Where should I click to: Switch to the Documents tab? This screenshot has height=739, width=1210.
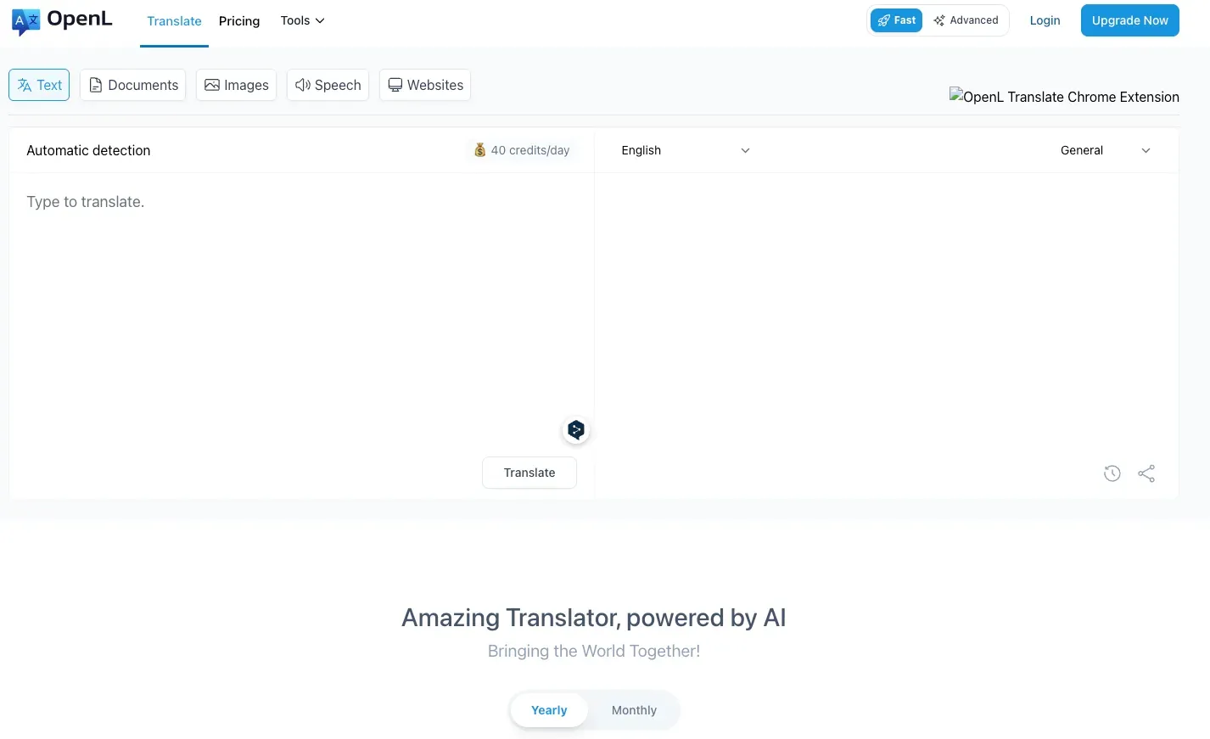pyautogui.click(x=133, y=85)
